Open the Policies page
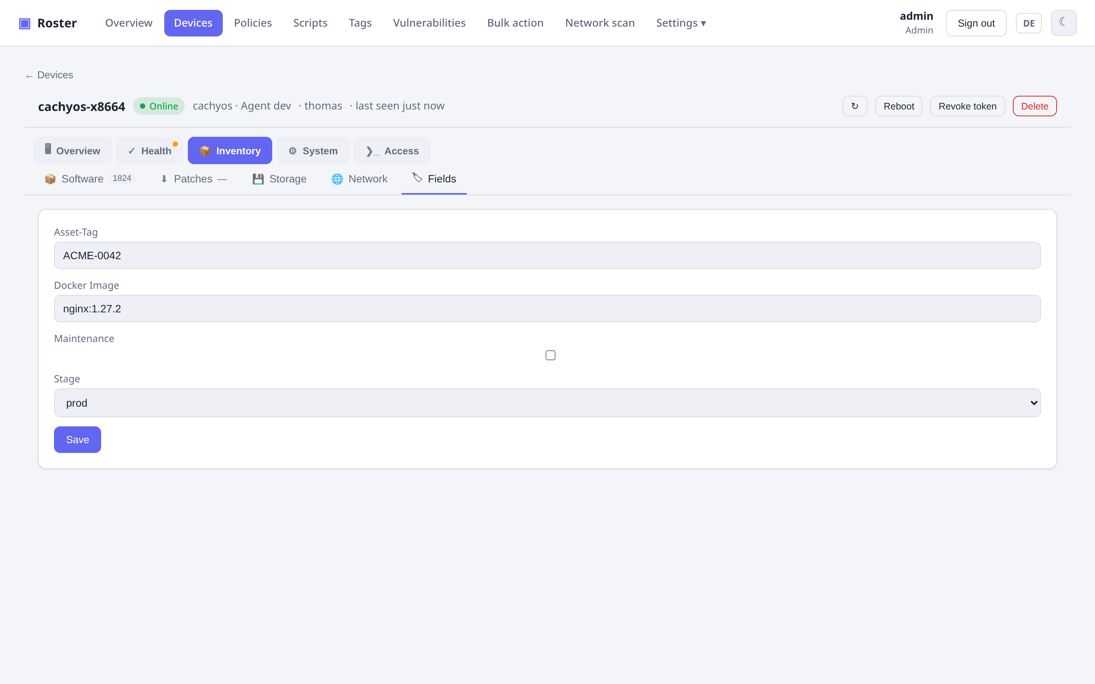Image resolution: width=1095 pixels, height=684 pixels. tap(253, 23)
